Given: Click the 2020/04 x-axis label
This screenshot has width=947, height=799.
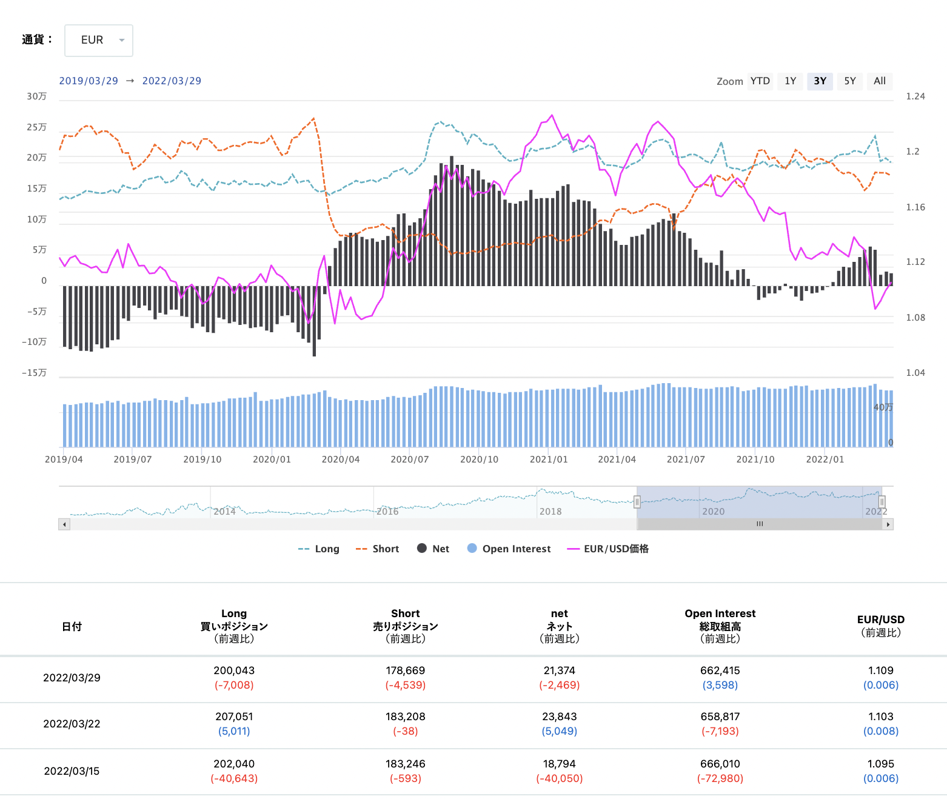Looking at the screenshot, I should coord(341,460).
